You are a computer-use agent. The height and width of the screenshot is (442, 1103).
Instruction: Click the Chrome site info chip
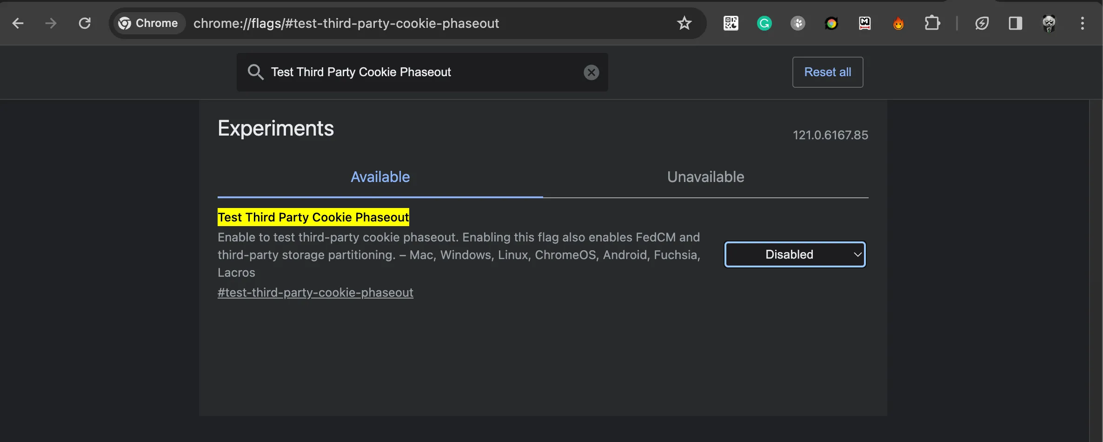[x=149, y=23]
